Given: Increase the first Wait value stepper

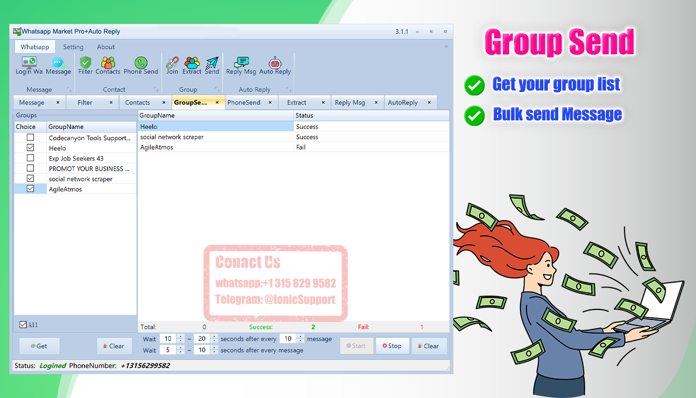Looking at the screenshot, I should coord(180,336).
